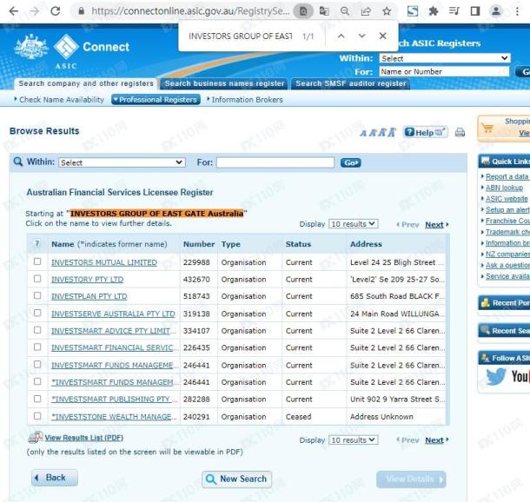Select the smallest text size A icon
Viewport: 530px width, 502px height.
363,134
